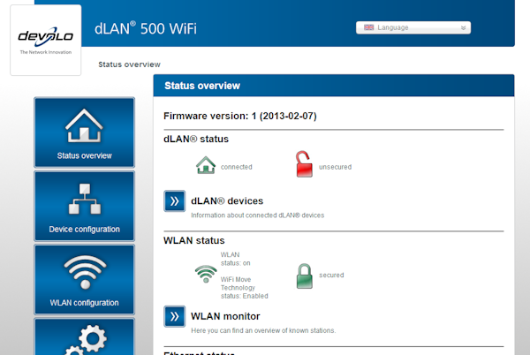This screenshot has width=530, height=355.
Task: Open WLAN configuration in the sidebar
Action: pos(84,279)
